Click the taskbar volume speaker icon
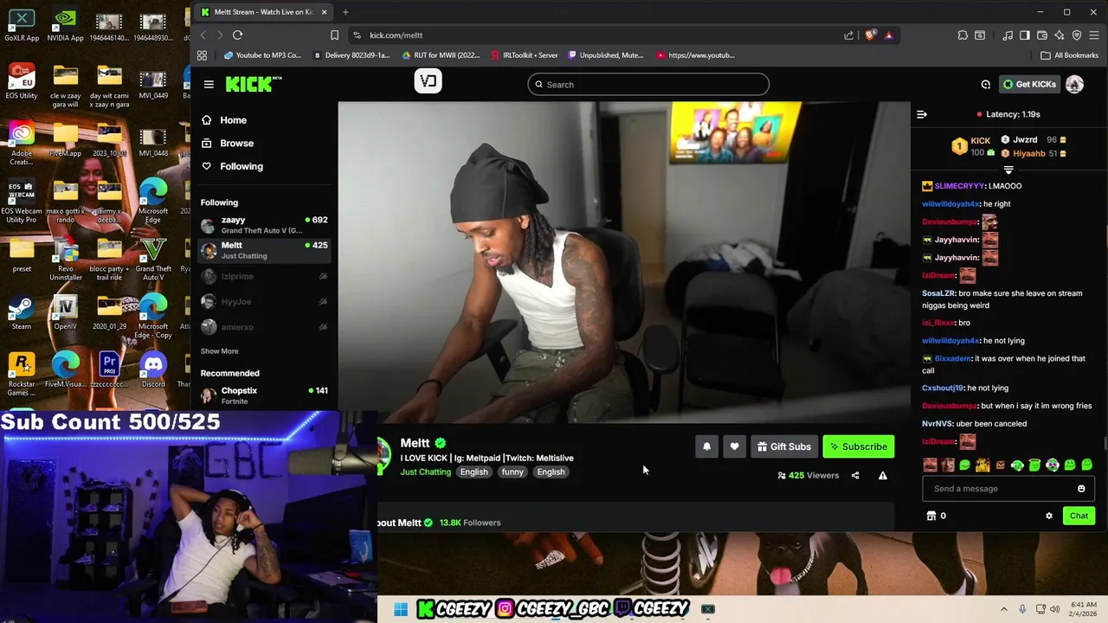The height and width of the screenshot is (623, 1108). point(1055,609)
